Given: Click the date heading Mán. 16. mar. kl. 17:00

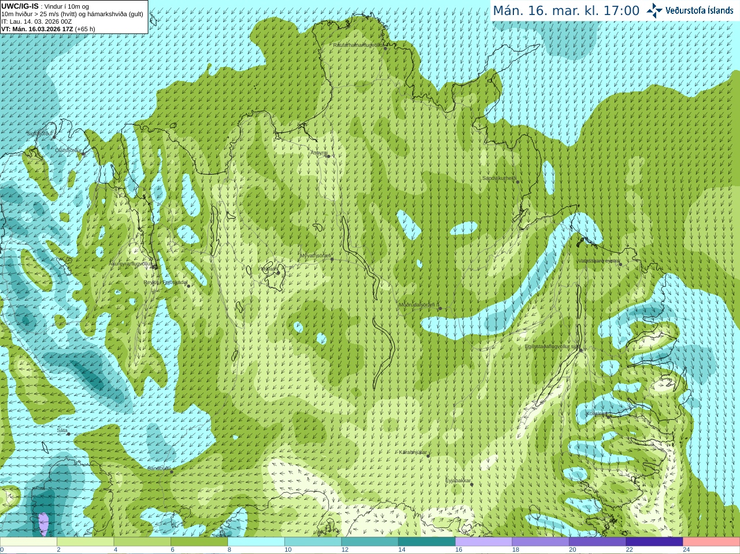Looking at the screenshot, I should tap(566, 10).
